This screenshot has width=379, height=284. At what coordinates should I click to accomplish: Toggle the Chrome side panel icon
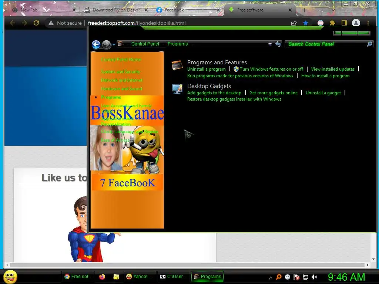[x=344, y=23]
